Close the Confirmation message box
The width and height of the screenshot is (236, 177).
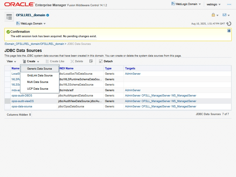[x=229, y=31]
